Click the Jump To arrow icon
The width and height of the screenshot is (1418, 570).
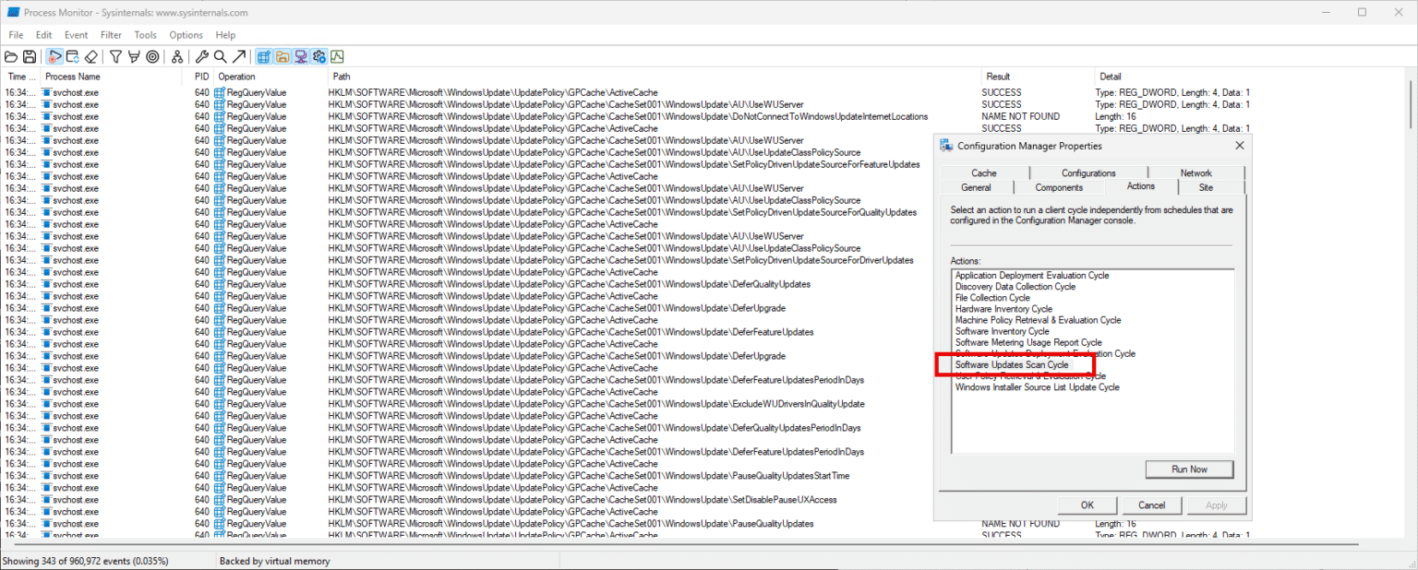point(238,56)
